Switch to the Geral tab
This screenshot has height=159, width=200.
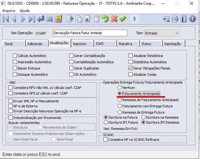click(14, 44)
